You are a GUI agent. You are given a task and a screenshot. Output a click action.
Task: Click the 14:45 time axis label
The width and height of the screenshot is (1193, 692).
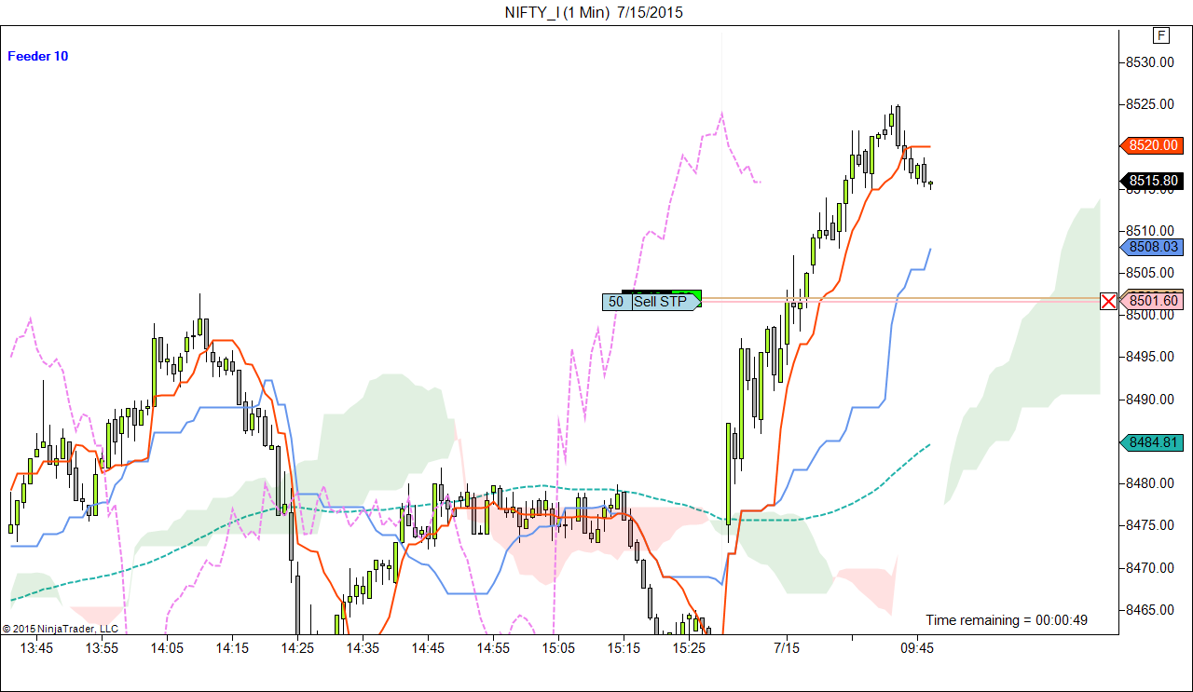(428, 648)
